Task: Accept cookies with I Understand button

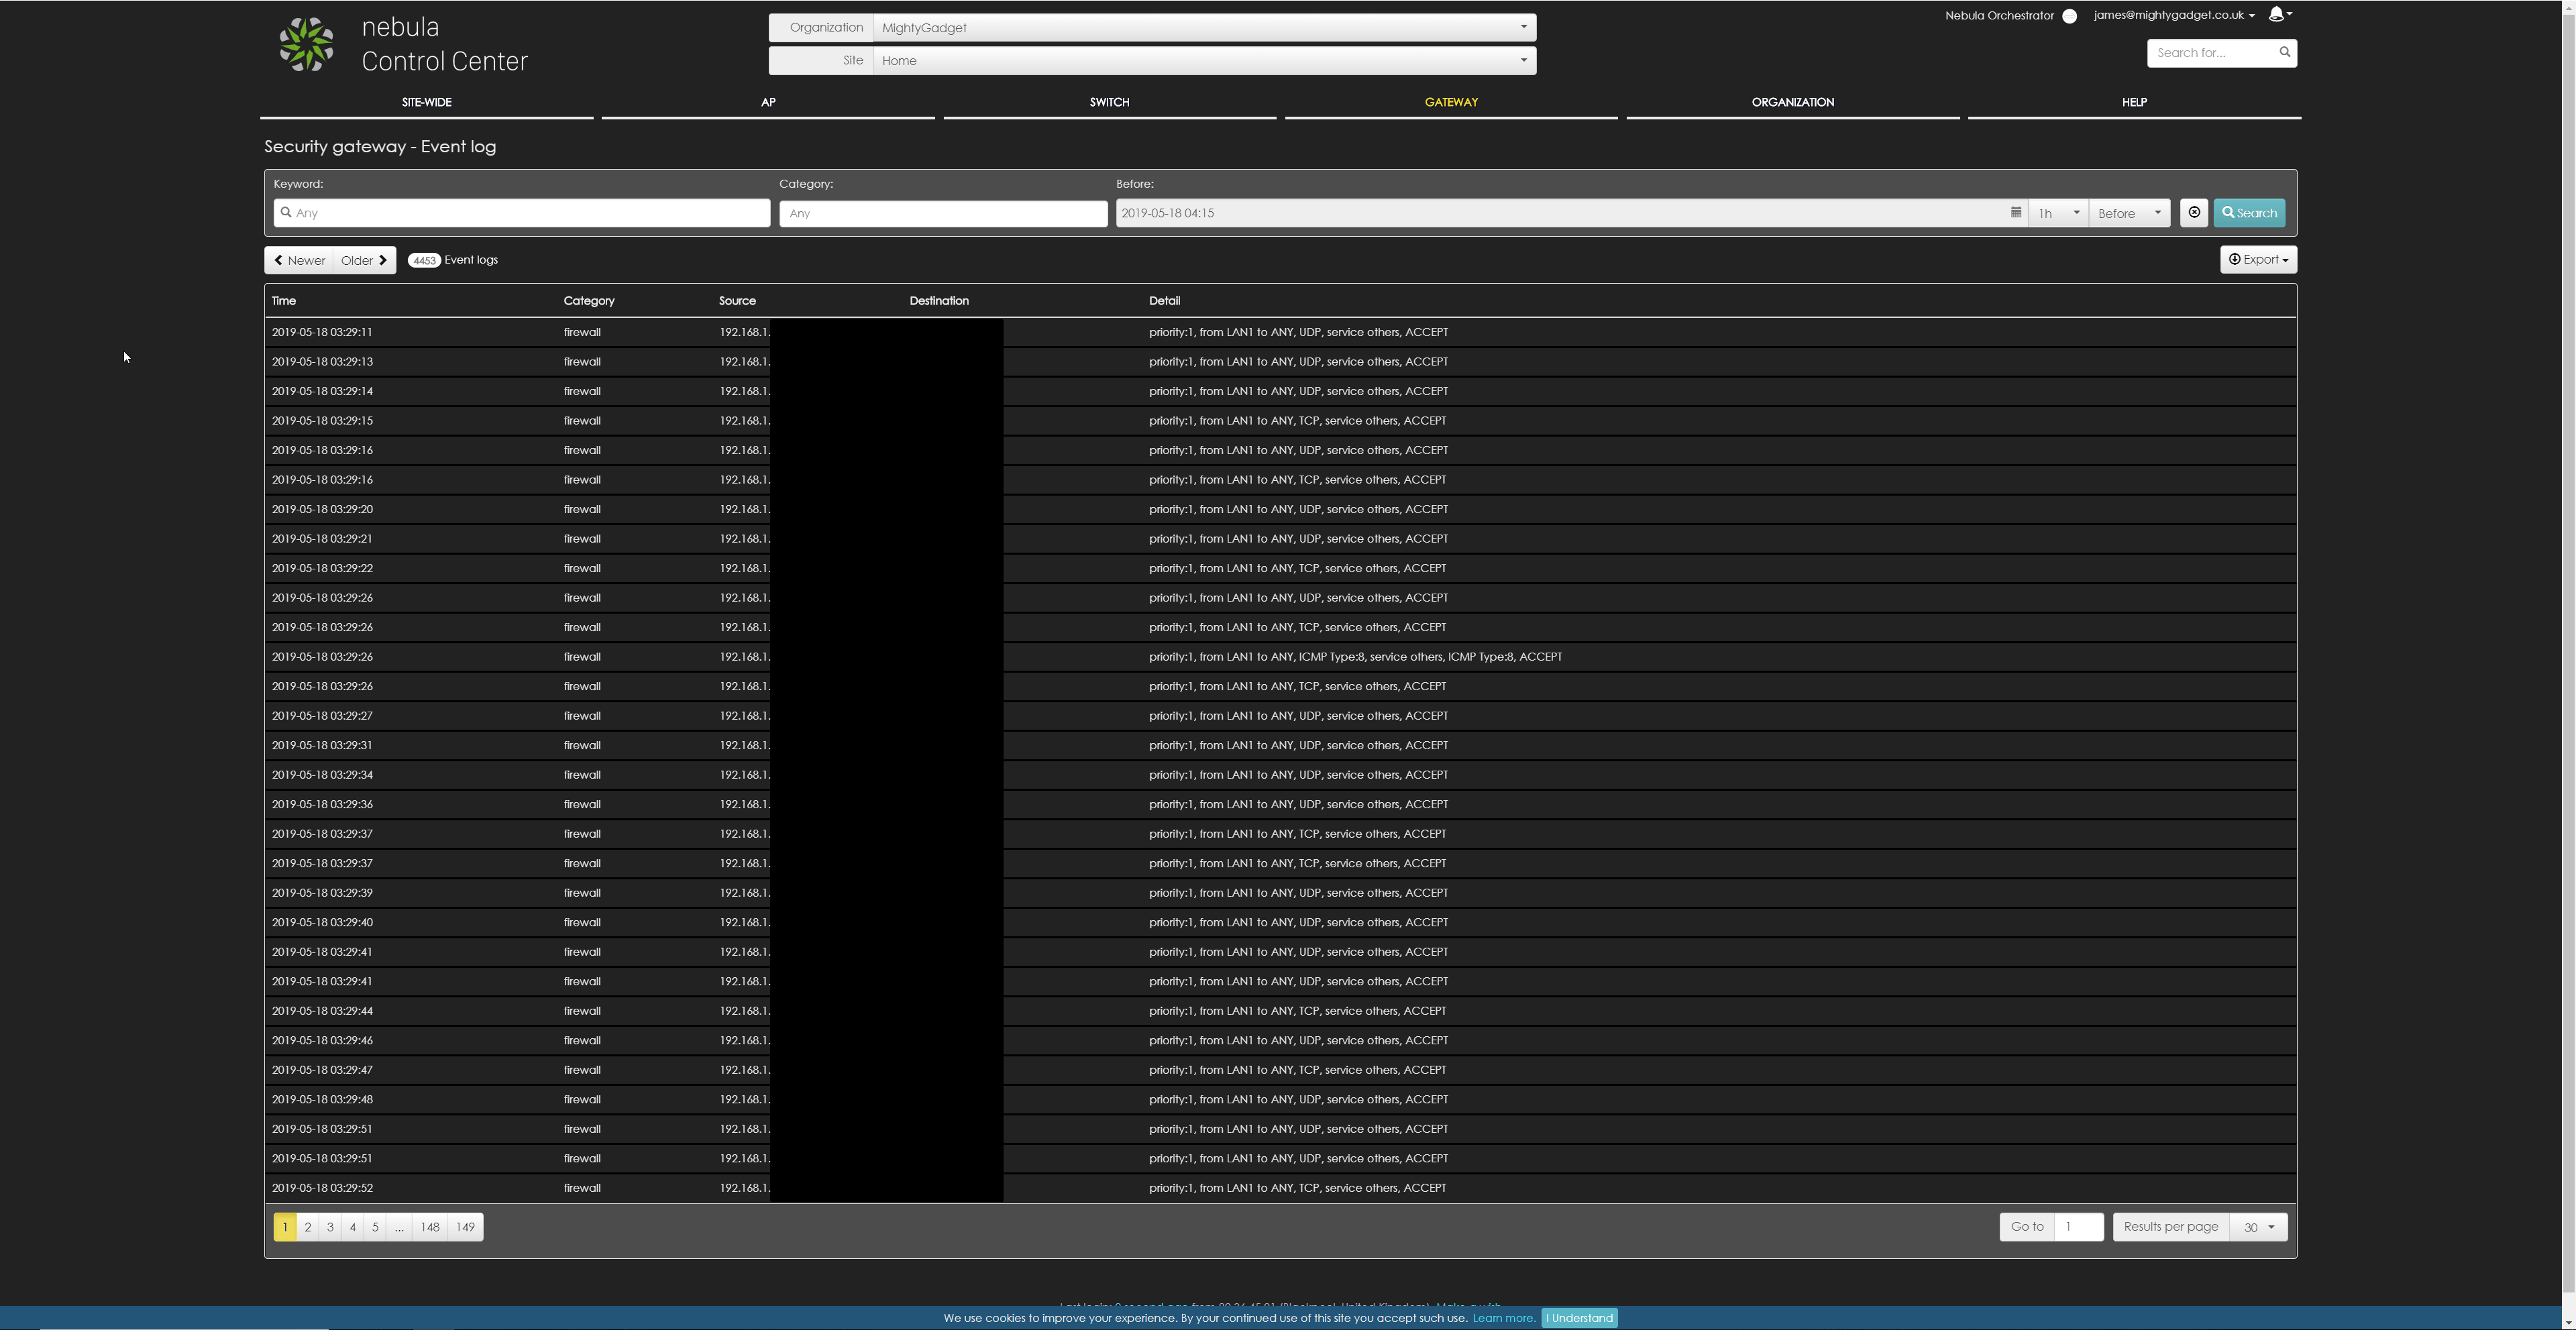Action: 1579,1318
